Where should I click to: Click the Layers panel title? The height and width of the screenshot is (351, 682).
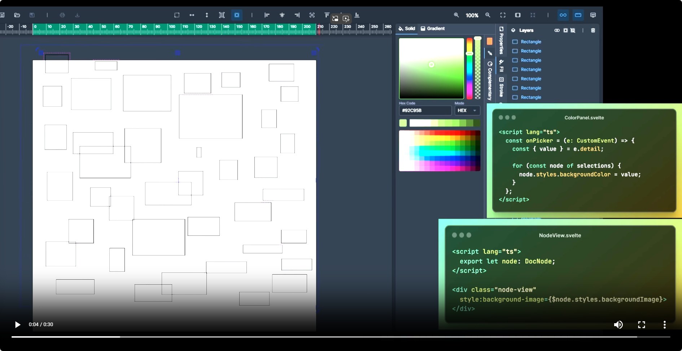click(526, 30)
